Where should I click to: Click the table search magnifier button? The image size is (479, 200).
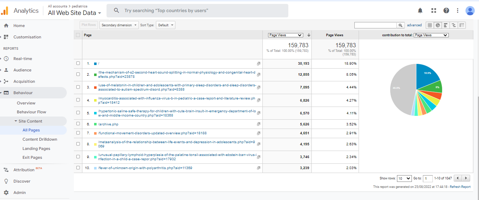pyautogui.click(x=401, y=25)
